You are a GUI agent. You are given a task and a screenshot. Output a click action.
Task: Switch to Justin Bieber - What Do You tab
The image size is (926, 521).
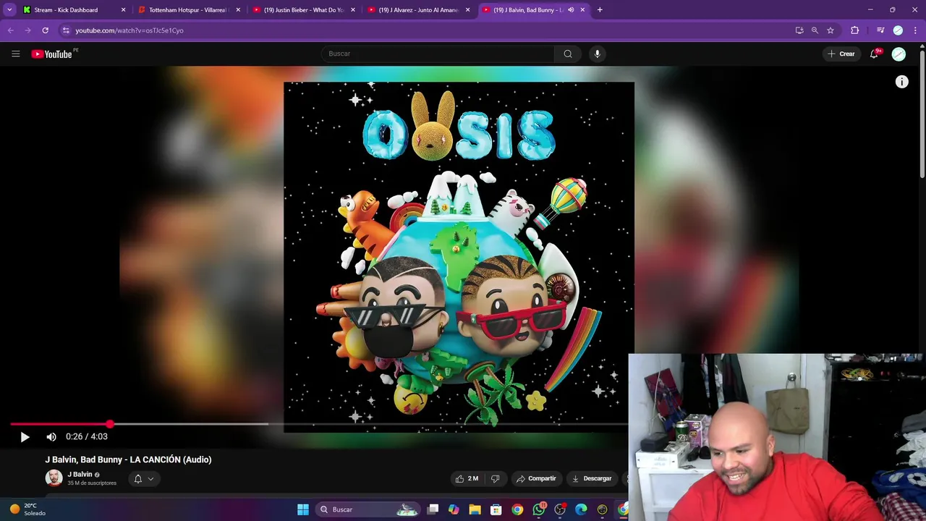(303, 10)
